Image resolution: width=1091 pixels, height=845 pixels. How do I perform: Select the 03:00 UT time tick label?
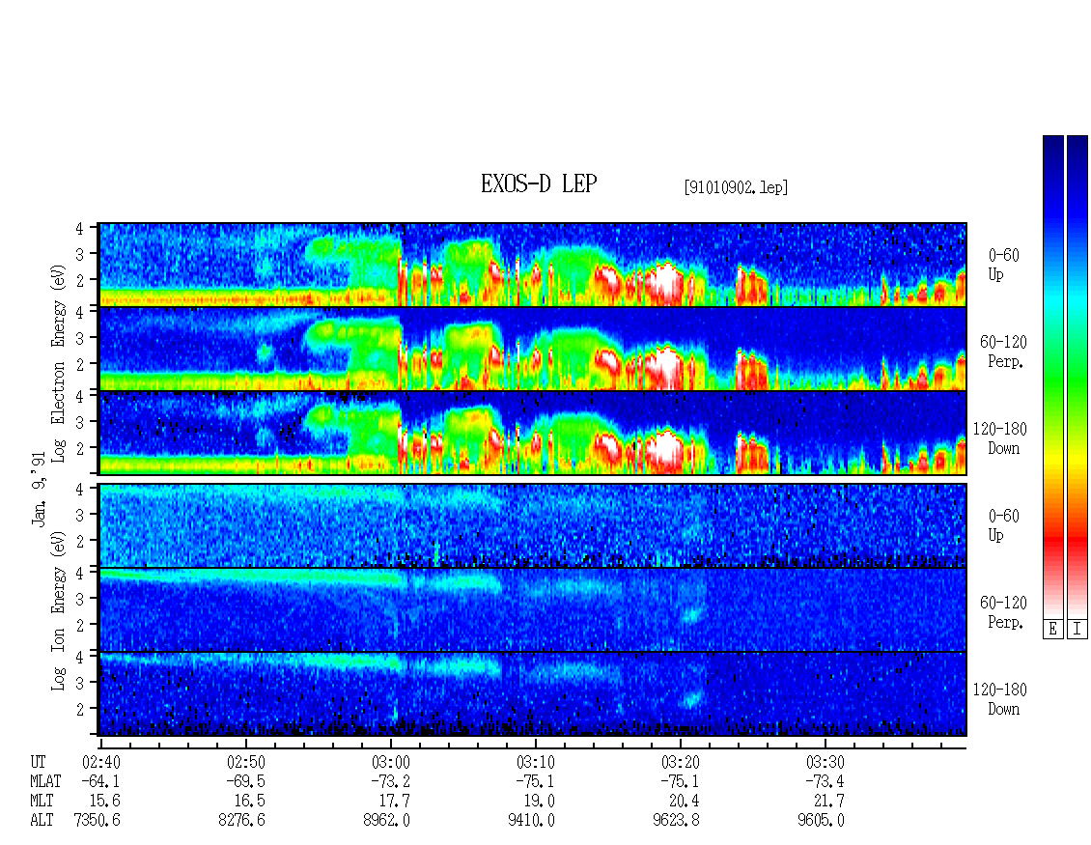(391, 762)
